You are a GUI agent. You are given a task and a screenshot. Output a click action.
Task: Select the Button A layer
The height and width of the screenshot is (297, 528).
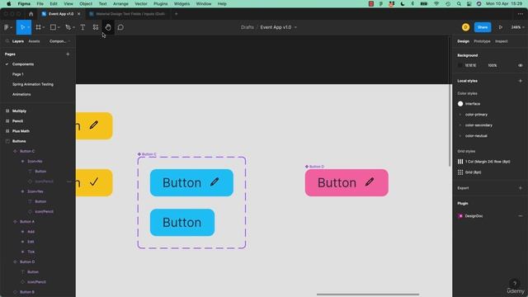tap(27, 222)
